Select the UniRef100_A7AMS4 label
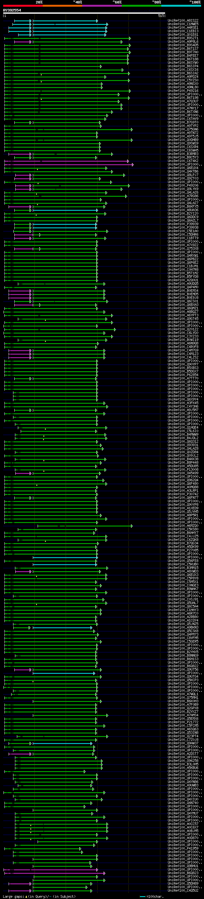This screenshot has width=204, height=899. 183,715
